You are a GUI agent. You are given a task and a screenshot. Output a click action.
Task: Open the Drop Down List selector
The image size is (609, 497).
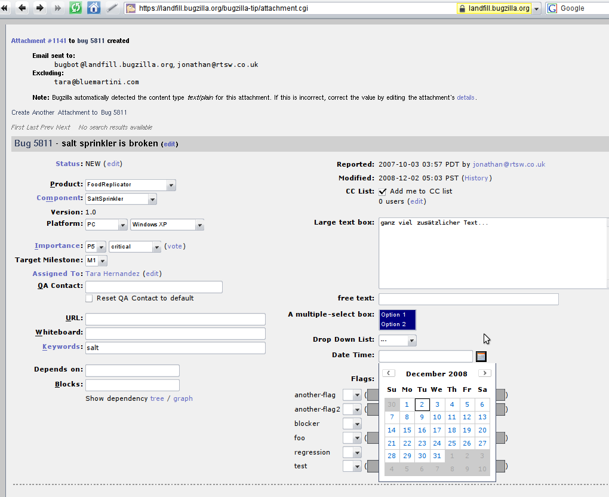pyautogui.click(x=397, y=340)
